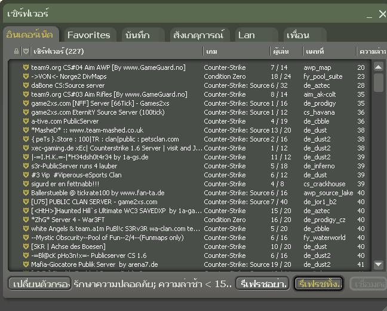Click map name 'aim_ak-colt'
The width and height of the screenshot is (387, 311).
[x=320, y=94]
